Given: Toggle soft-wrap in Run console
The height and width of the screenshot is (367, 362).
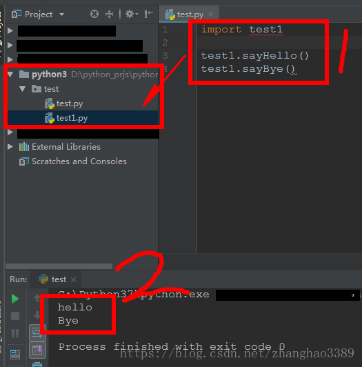Looking at the screenshot, I should 37,333.
